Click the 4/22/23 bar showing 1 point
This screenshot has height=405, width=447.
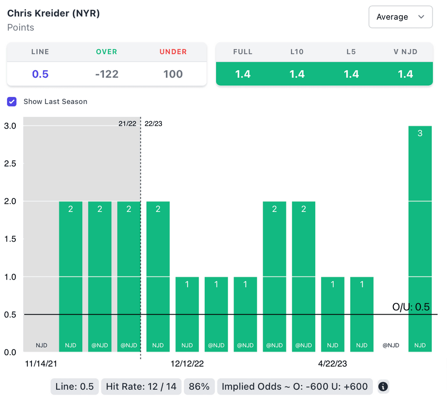pos(333,314)
